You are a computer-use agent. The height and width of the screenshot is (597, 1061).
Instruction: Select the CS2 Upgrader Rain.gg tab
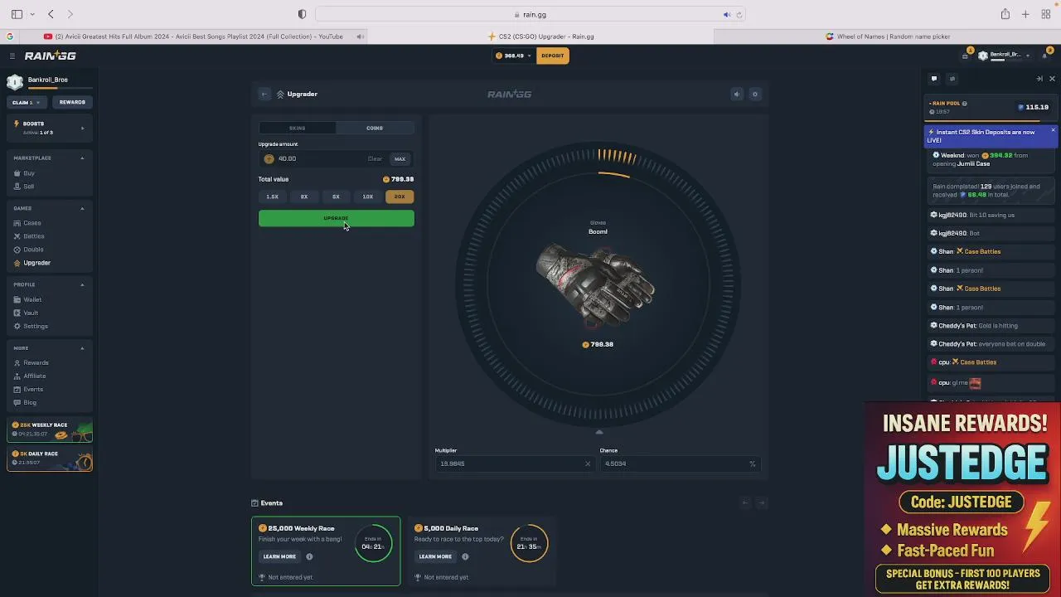click(540, 36)
